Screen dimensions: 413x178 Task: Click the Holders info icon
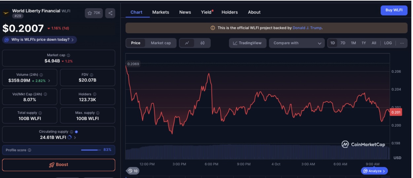(x=94, y=94)
